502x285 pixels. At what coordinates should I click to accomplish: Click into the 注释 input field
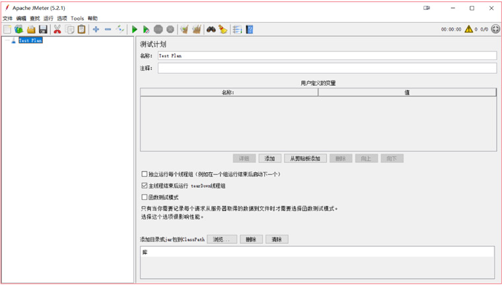coord(327,68)
